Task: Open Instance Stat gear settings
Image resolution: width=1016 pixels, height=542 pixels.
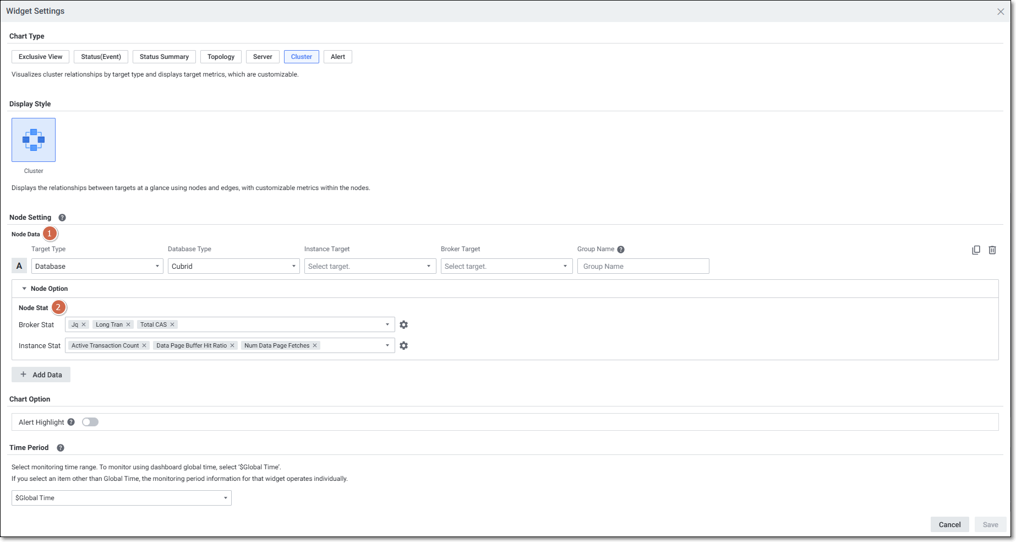Action: pos(403,346)
